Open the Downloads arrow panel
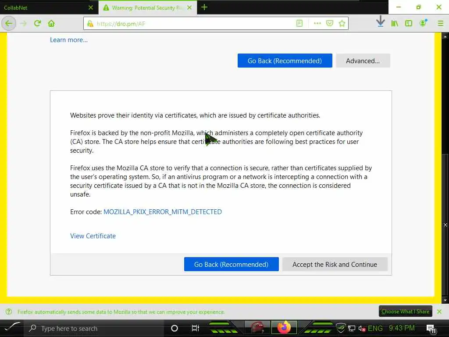The height and width of the screenshot is (337, 449). tap(380, 22)
